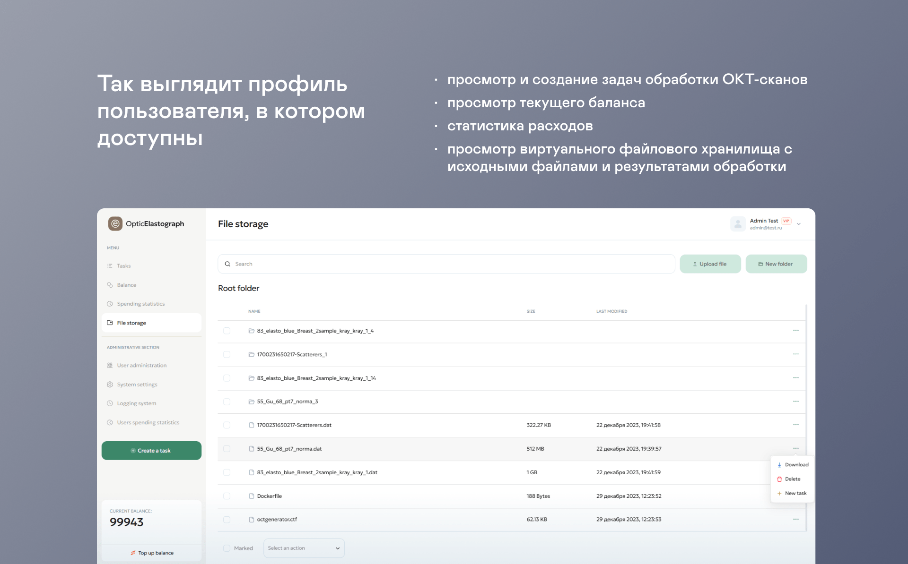Click the User administration icon
This screenshot has width=908, height=564.
pyautogui.click(x=110, y=365)
